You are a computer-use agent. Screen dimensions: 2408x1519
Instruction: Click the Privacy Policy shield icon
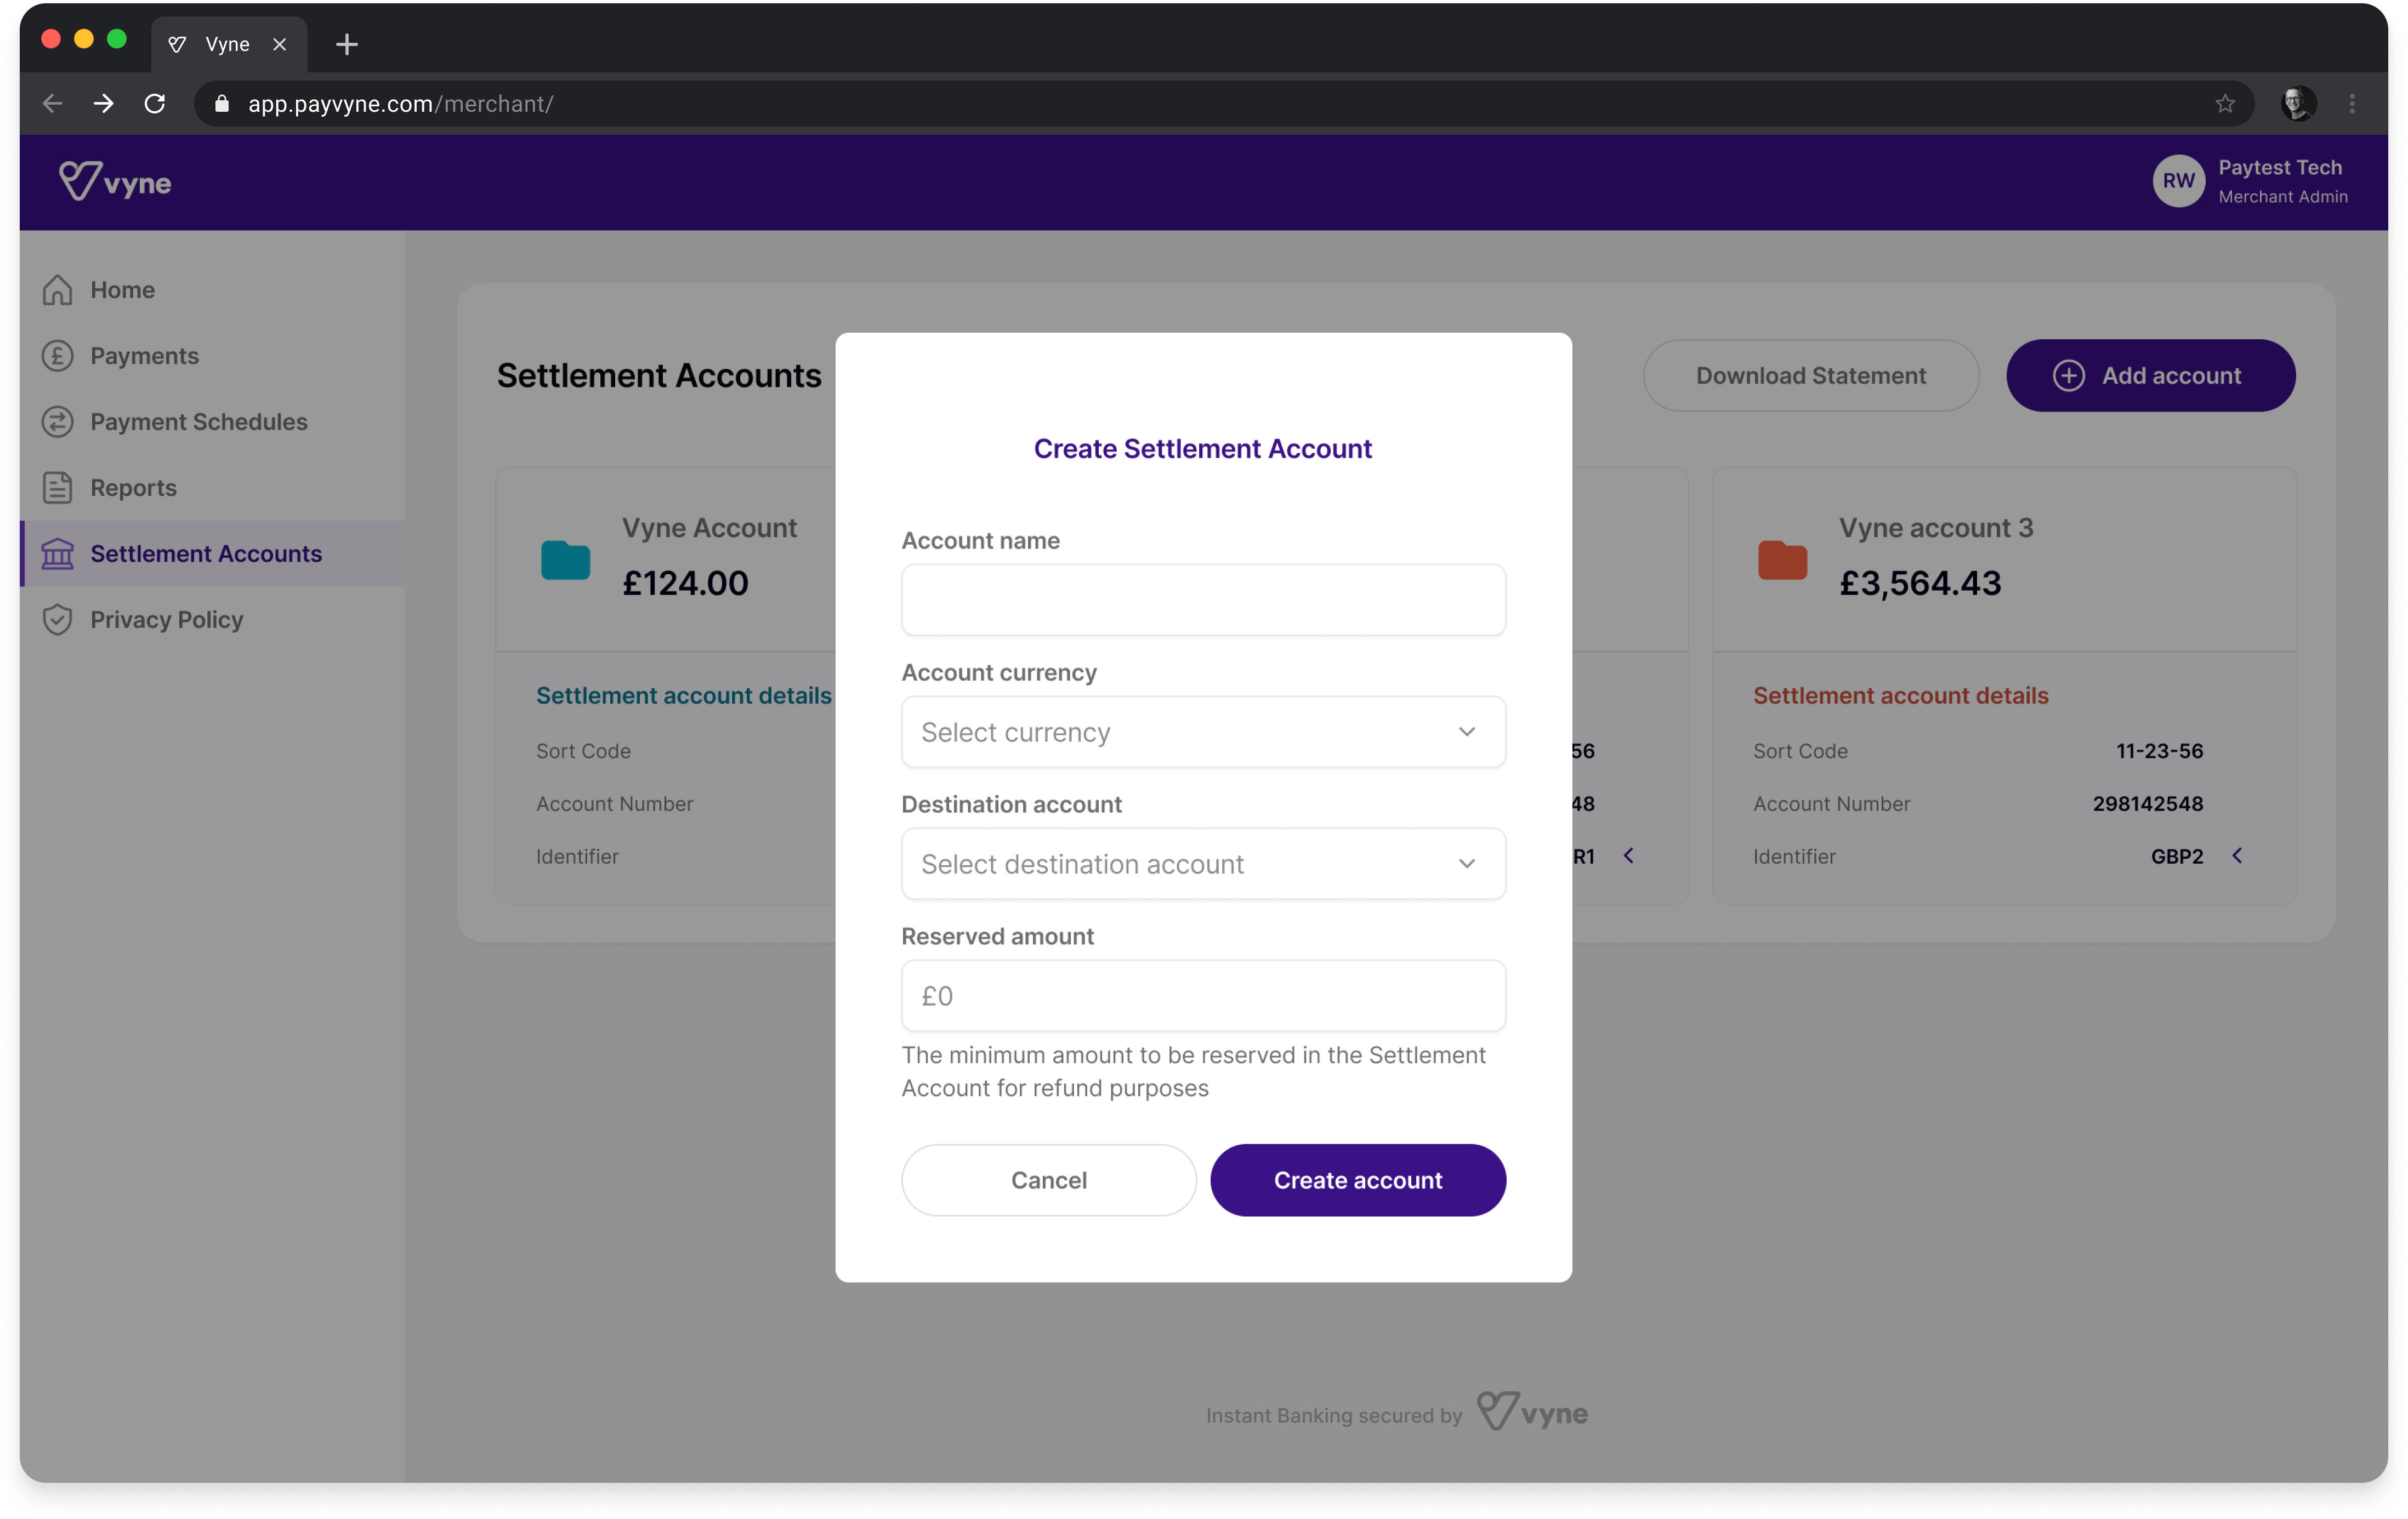(x=57, y=620)
